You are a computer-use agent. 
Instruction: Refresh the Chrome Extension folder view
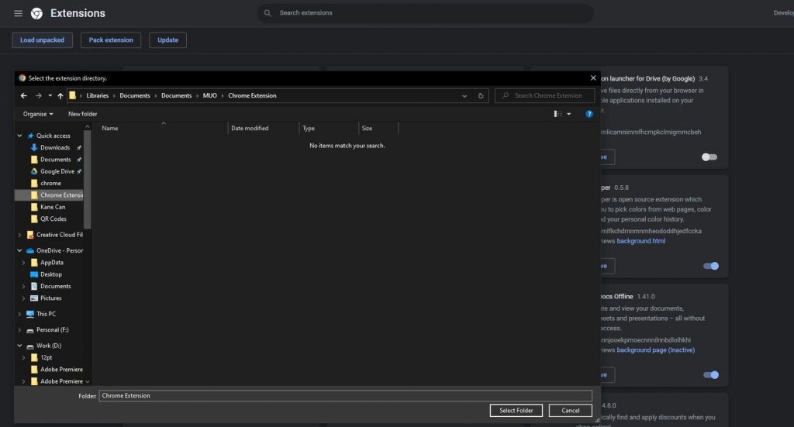click(481, 95)
